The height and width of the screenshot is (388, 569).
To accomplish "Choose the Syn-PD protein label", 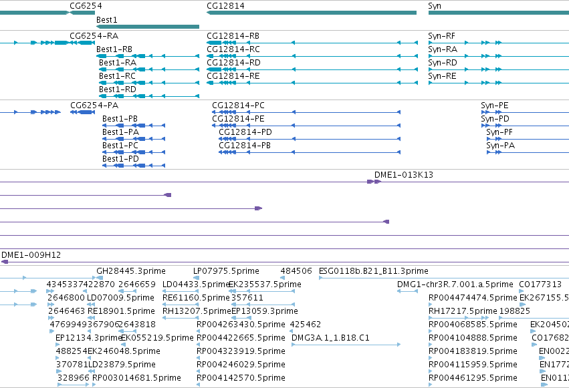I will (x=495, y=119).
